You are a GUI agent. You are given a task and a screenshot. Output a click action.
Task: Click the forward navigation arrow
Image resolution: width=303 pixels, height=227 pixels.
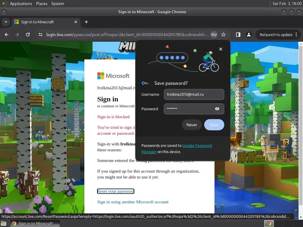click(17, 35)
